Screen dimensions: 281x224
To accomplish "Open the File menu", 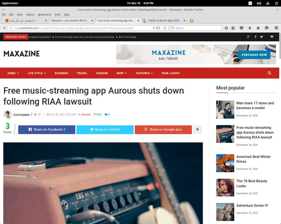I will click(4, 15).
